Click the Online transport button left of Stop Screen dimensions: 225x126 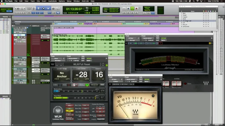[124, 9]
